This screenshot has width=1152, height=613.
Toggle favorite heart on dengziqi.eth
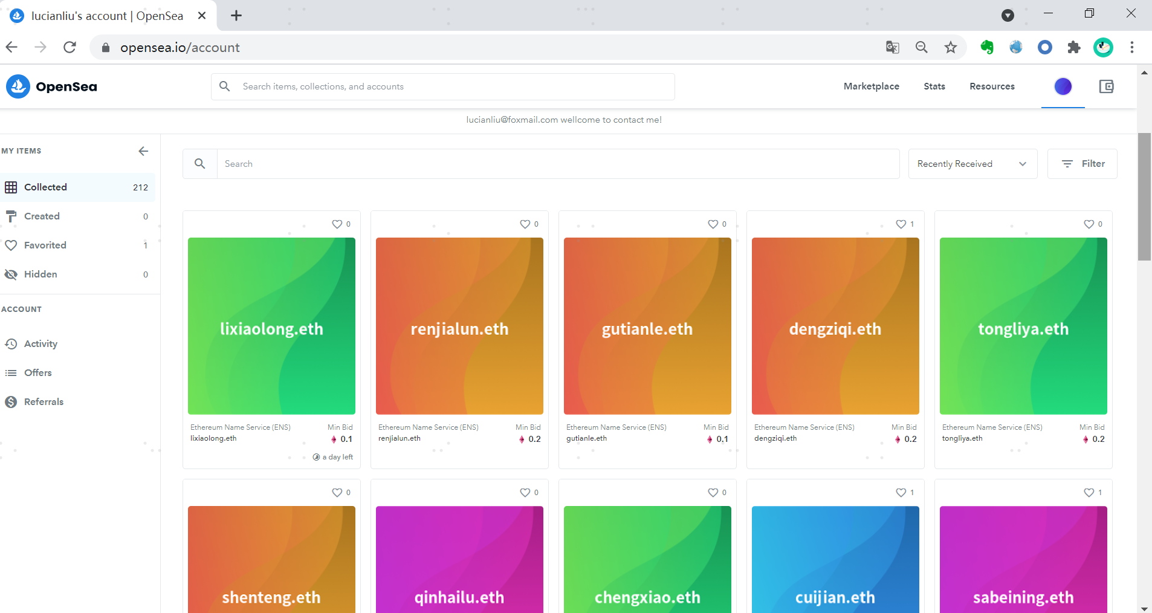pyautogui.click(x=901, y=224)
